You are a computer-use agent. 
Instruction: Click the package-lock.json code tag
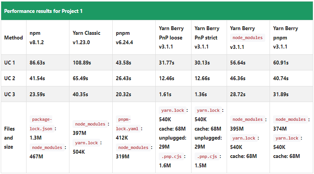click(x=41, y=124)
